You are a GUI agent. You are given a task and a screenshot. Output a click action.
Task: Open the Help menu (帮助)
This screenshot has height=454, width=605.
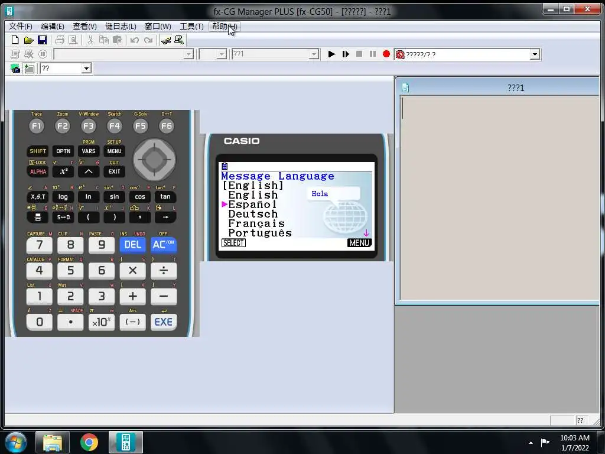tap(225, 26)
